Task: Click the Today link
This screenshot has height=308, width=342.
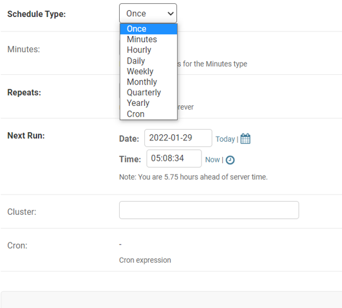Action: coord(225,139)
